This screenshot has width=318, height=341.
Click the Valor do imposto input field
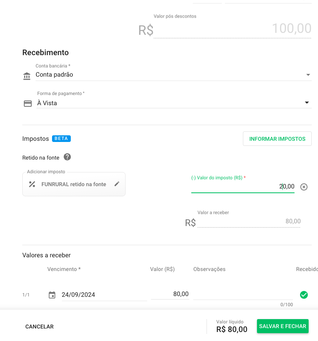[243, 187]
